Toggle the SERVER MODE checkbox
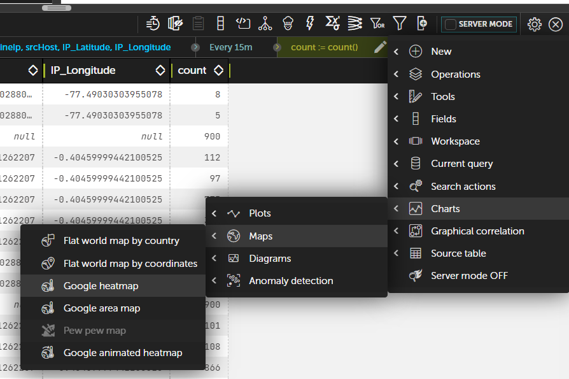Viewport: 569px width, 379px height. point(451,24)
